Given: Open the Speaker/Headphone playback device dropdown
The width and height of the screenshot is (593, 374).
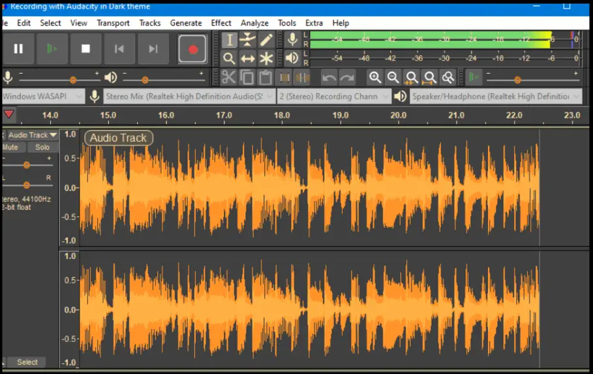Looking at the screenshot, I should [496, 97].
